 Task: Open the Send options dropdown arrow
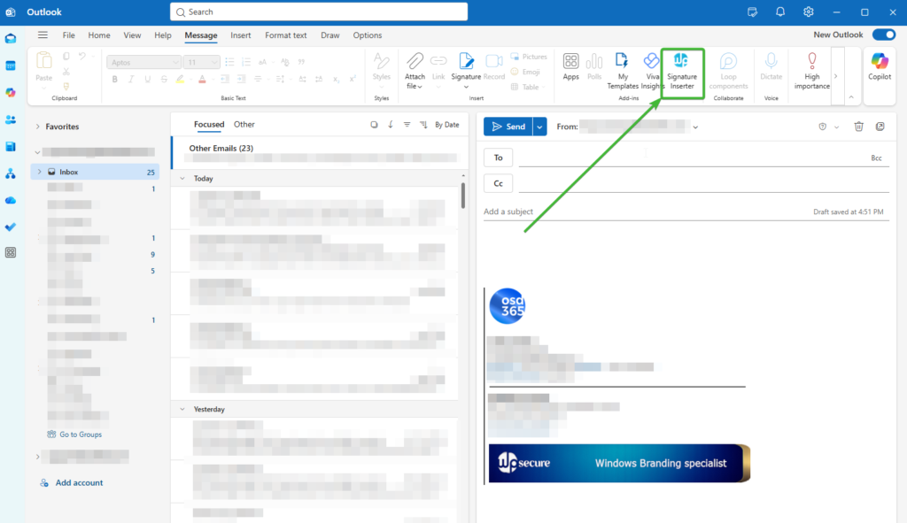pyautogui.click(x=539, y=127)
